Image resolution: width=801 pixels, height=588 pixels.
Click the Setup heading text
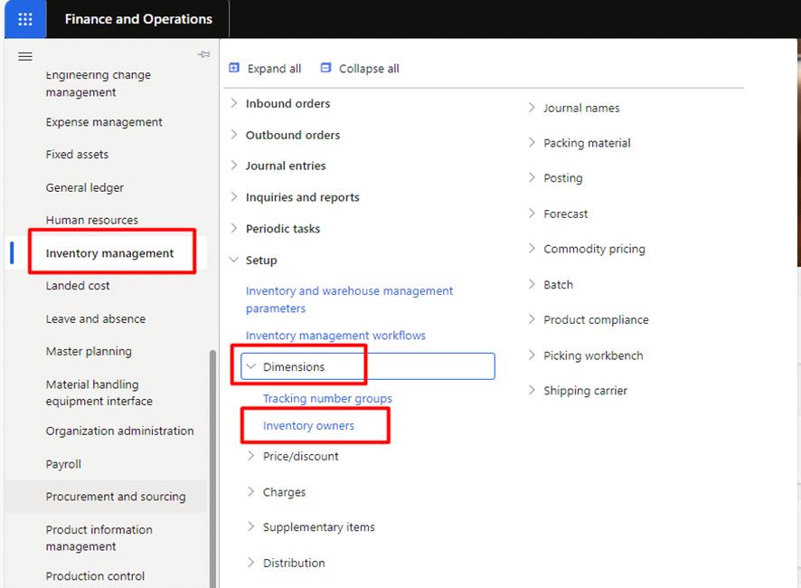261,261
